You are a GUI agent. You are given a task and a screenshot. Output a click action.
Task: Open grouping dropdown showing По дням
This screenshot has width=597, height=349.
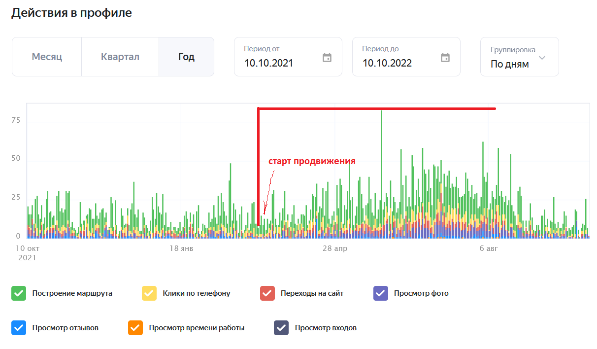510,64
